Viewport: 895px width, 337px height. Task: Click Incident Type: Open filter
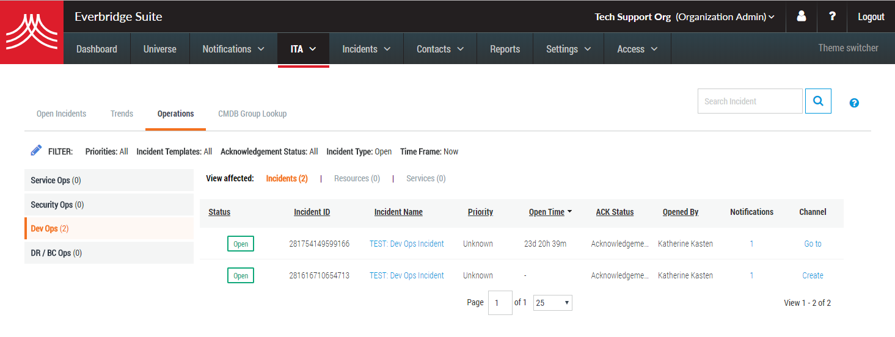pyautogui.click(x=359, y=151)
